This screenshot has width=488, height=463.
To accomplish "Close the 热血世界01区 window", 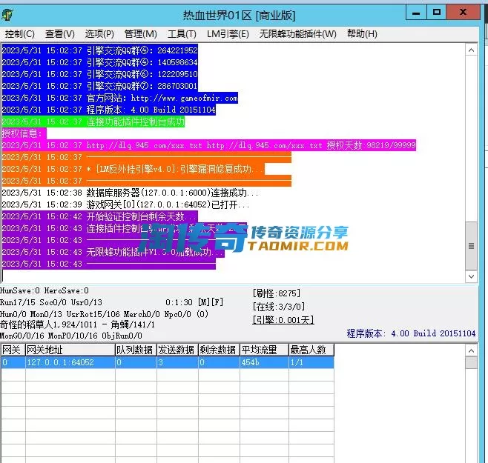I will click(x=463, y=13).
